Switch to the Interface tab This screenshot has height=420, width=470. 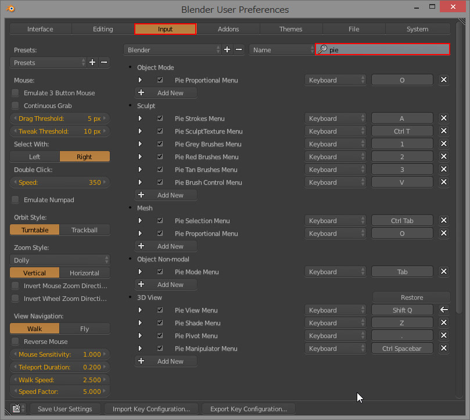[x=41, y=29]
